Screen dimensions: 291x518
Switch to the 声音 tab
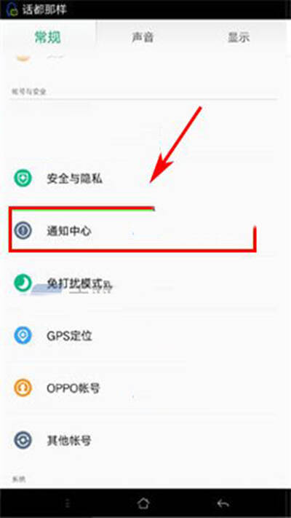point(143,37)
